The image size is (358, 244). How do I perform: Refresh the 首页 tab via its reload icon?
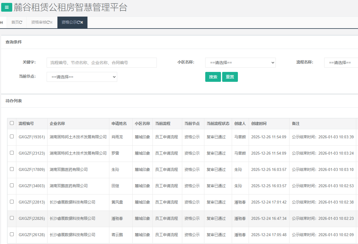(21, 22)
